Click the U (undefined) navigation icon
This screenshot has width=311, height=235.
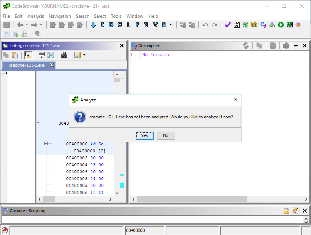[119, 25]
